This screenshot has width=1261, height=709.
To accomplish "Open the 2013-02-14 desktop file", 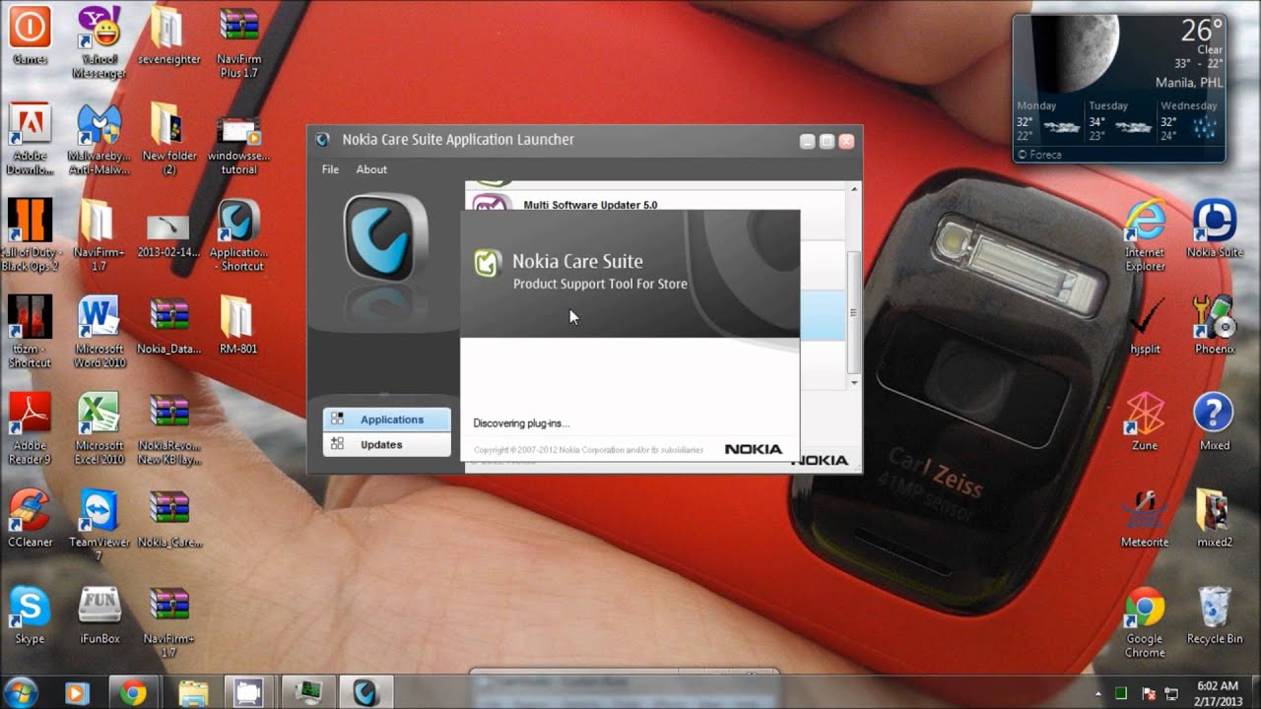I will [169, 235].
